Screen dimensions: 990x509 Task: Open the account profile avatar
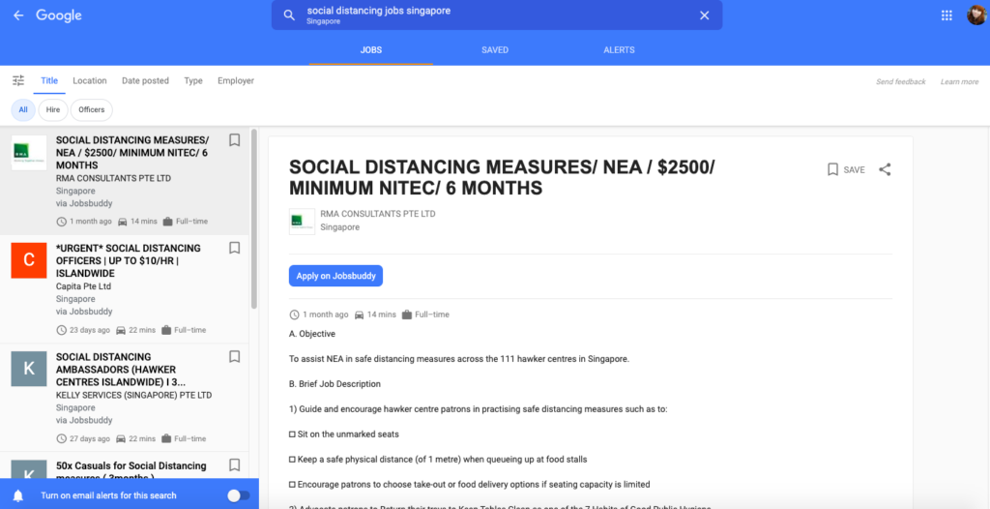click(976, 15)
